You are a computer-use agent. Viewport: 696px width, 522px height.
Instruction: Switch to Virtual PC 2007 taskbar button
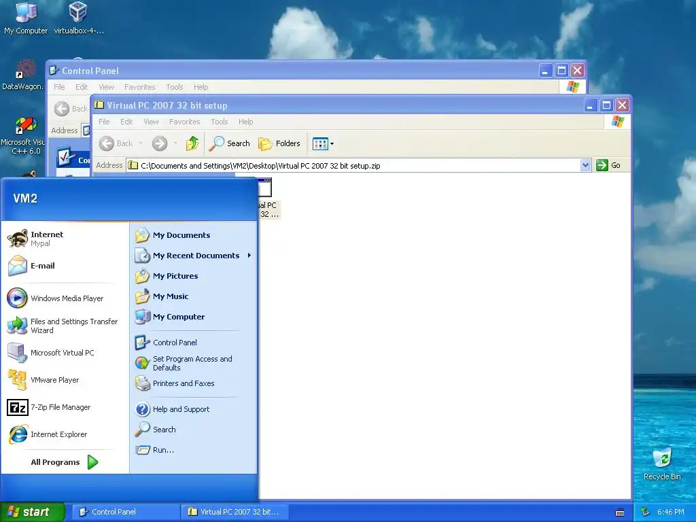234,512
